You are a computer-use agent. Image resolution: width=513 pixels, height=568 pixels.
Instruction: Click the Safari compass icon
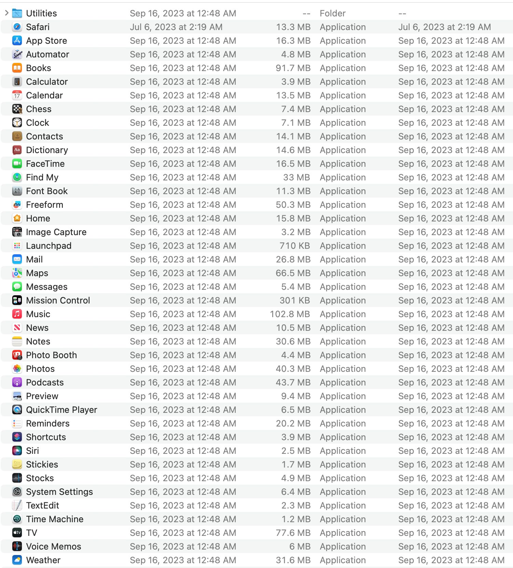tap(17, 27)
